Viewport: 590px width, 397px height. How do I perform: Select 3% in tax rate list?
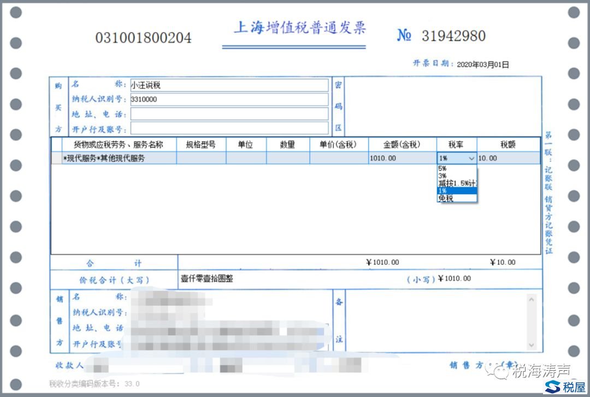(x=457, y=176)
